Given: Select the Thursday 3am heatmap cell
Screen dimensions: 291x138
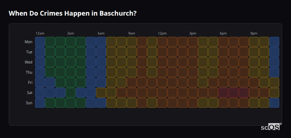Looking at the screenshot, I should [71, 72].
